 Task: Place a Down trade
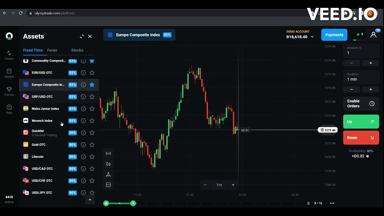click(x=361, y=138)
